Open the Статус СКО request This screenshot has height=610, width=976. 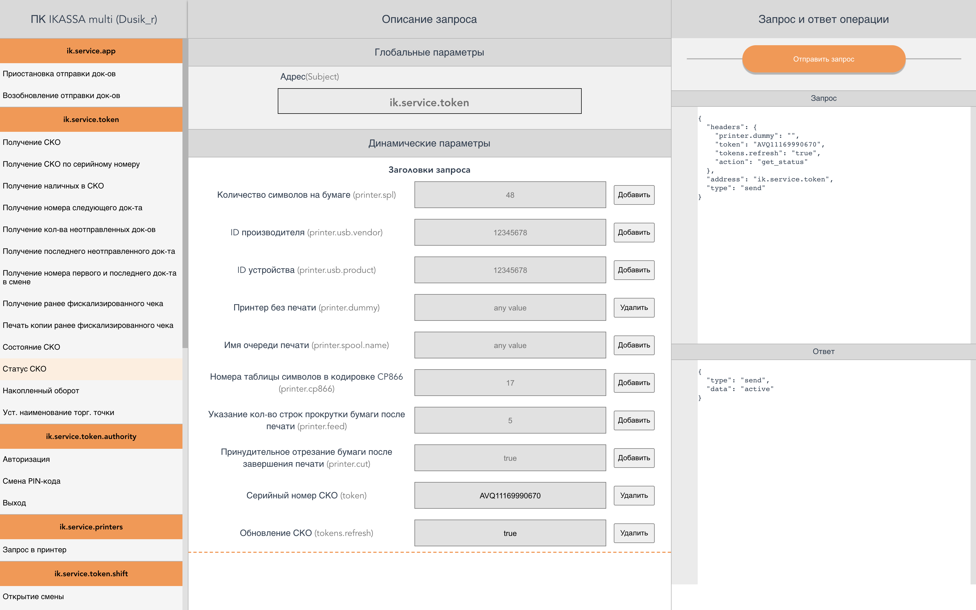(x=24, y=369)
